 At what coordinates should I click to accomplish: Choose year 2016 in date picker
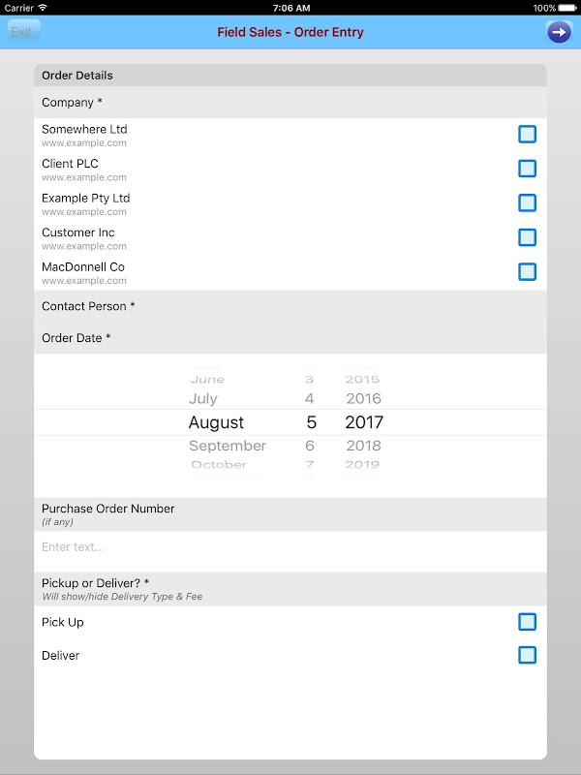(x=363, y=399)
